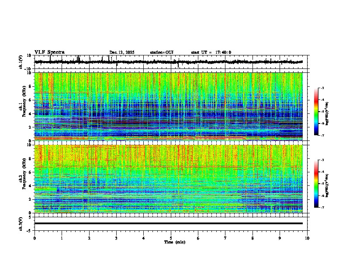The width and height of the screenshot is (346, 267).
Task: Click the ch.2 color bar log(PSD) unit label
Action: coord(327,186)
